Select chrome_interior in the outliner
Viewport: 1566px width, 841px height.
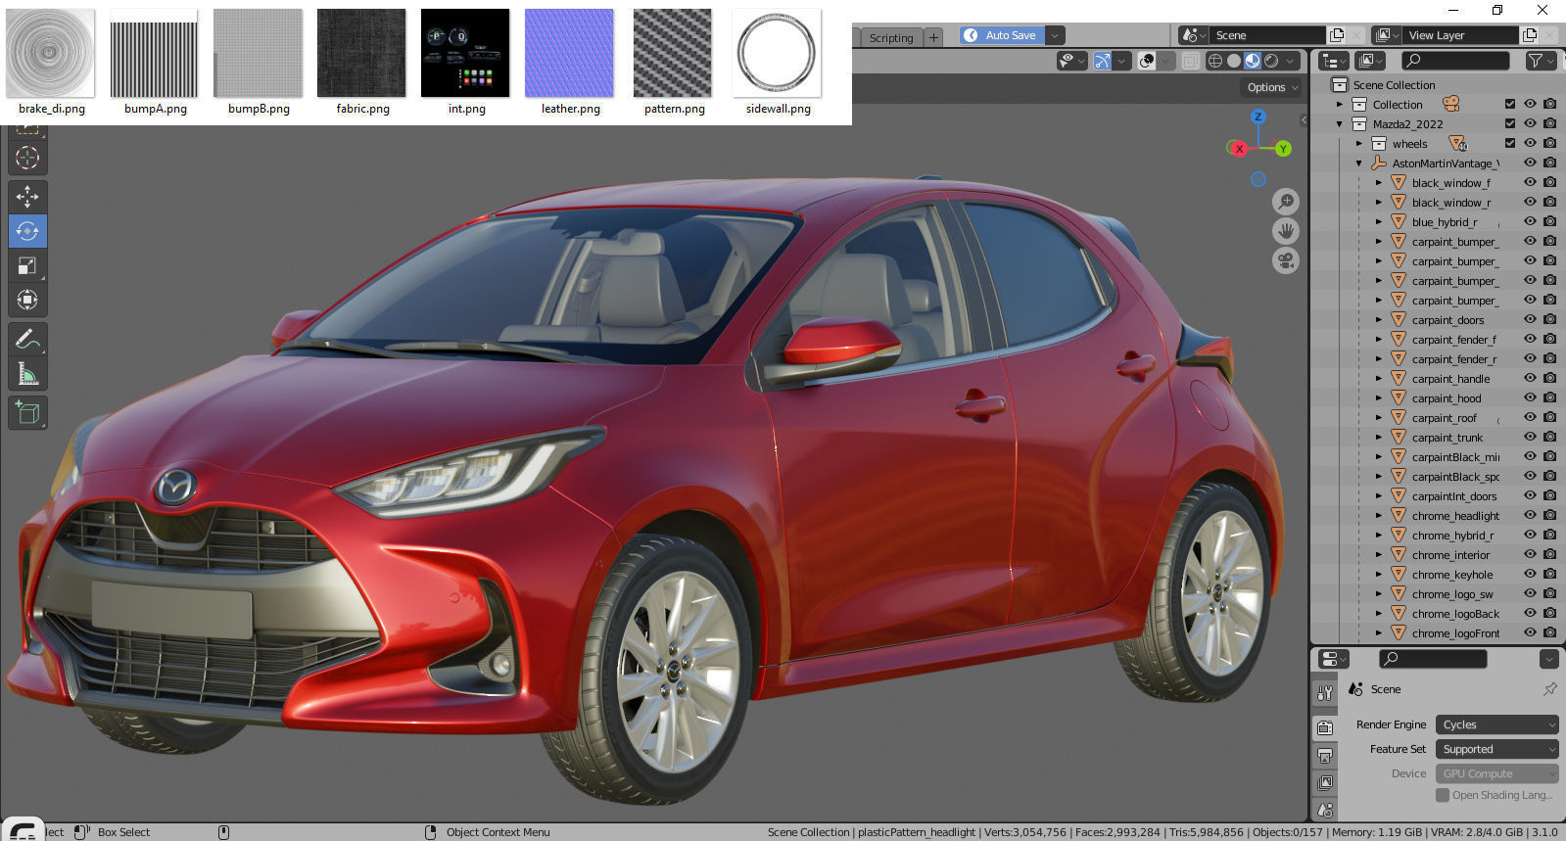1450,555
